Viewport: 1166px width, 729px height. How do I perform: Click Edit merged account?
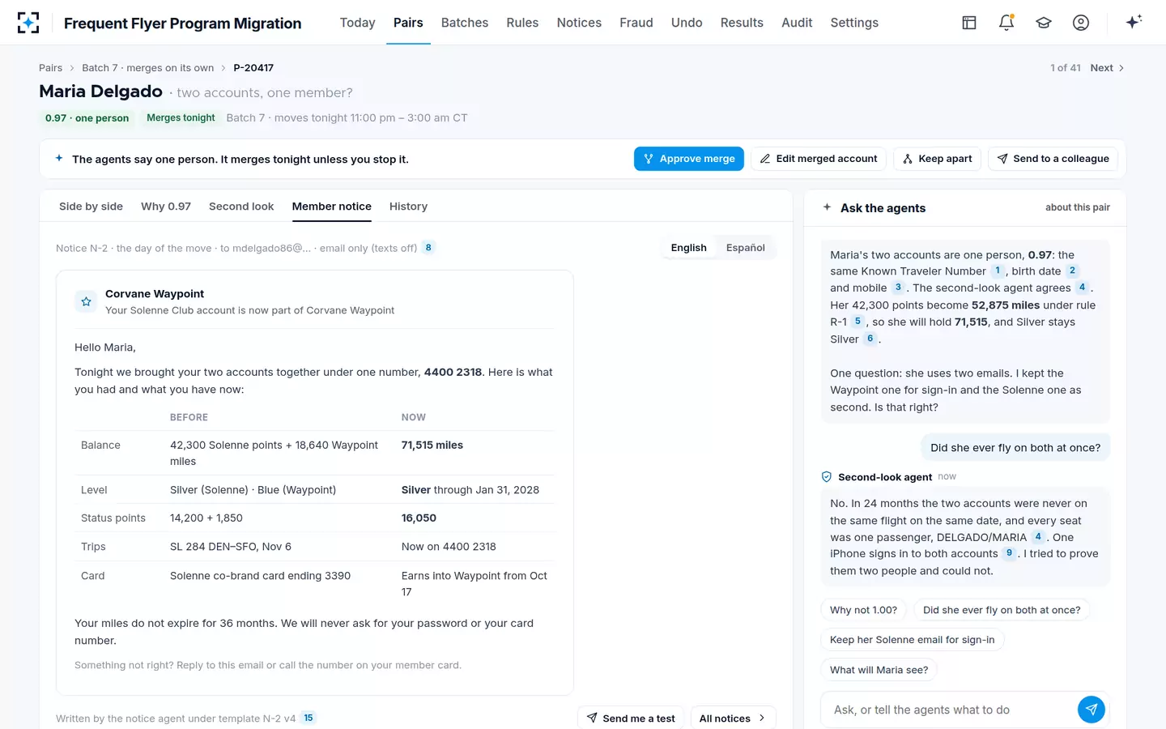819,159
